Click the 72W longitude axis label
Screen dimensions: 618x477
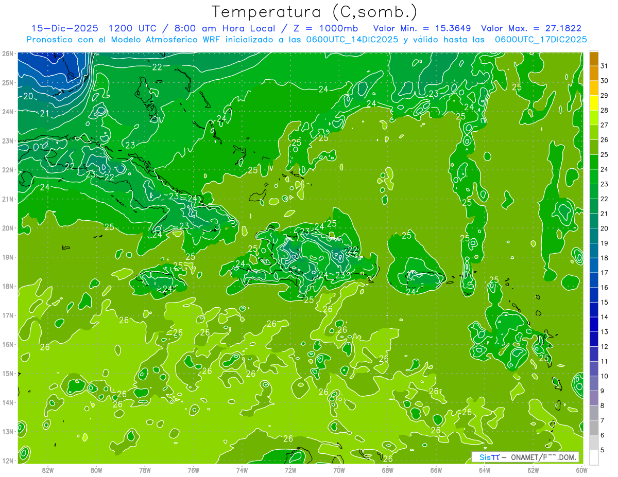pyautogui.click(x=290, y=470)
